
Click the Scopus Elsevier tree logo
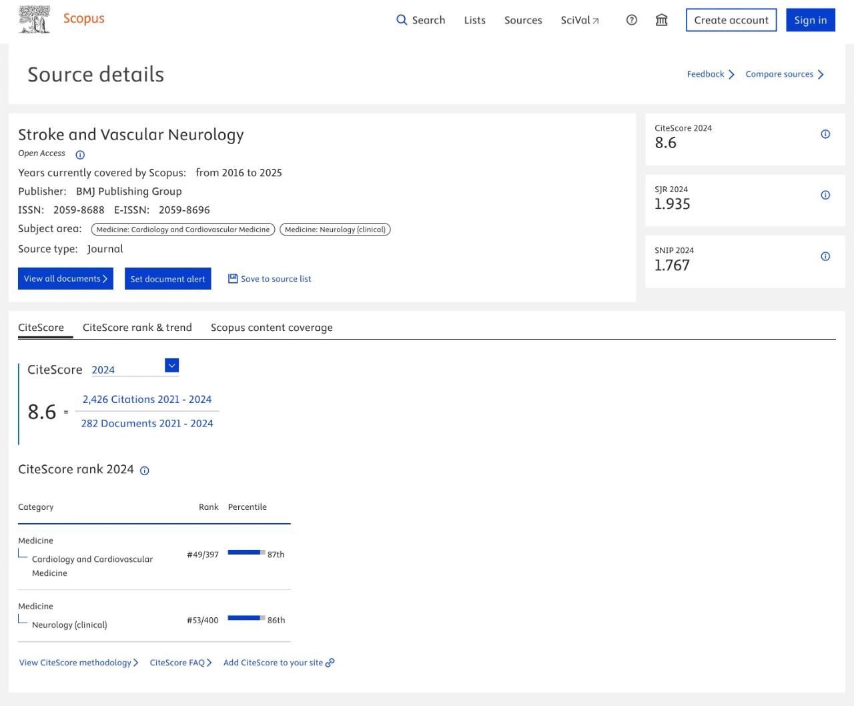point(35,20)
